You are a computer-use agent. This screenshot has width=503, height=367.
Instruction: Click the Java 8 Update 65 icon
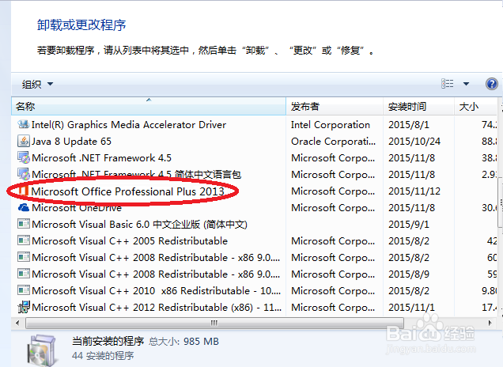click(24, 141)
